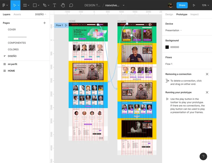This screenshot has height=163, width=212.
Task: Open the black background color swatch
Action: [167, 47]
